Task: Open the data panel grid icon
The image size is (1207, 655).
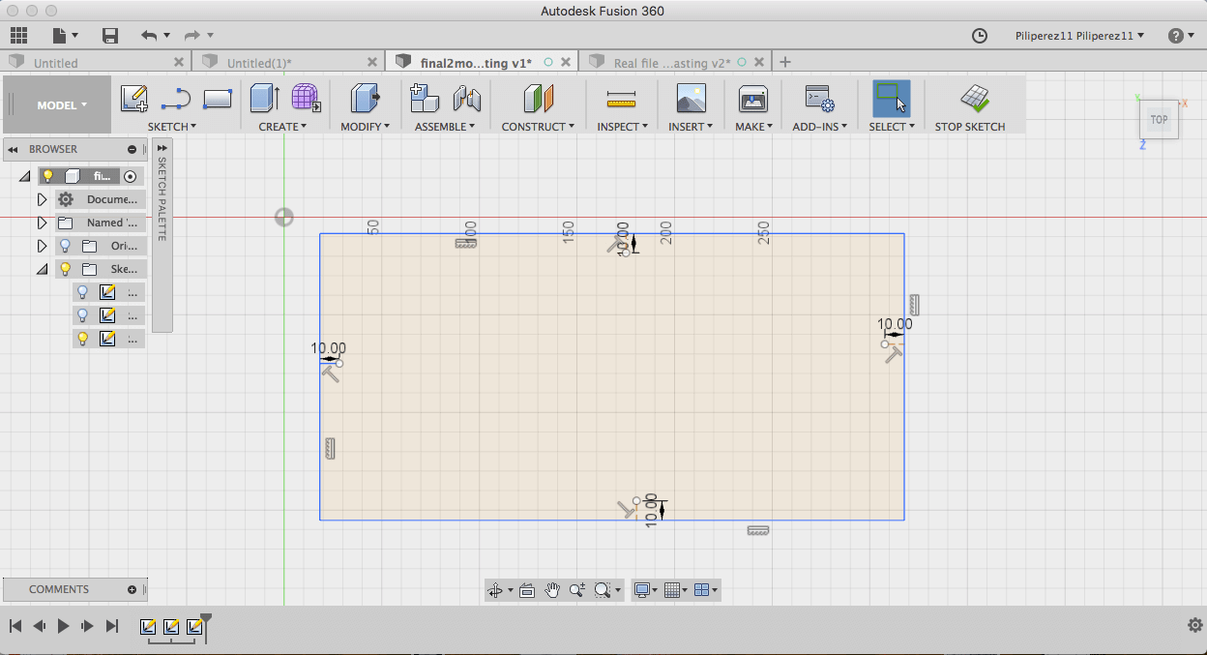Action: point(18,36)
